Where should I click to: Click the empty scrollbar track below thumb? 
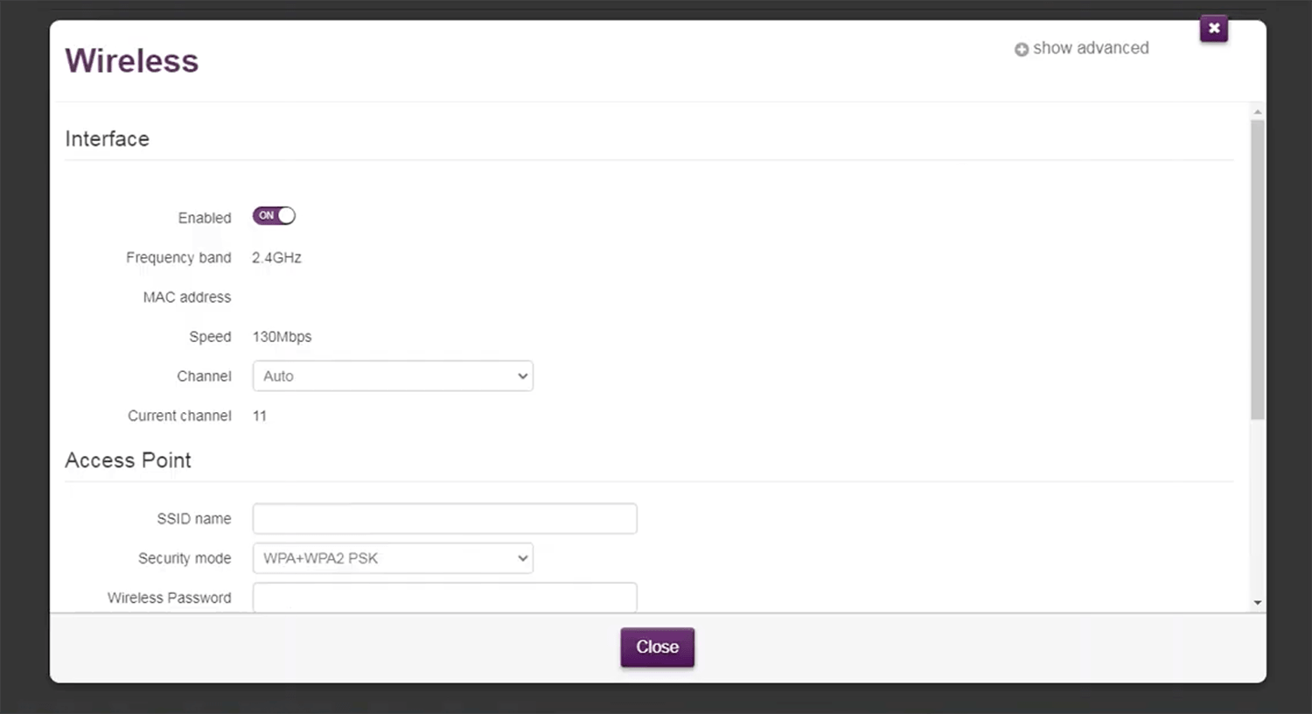(x=1258, y=507)
